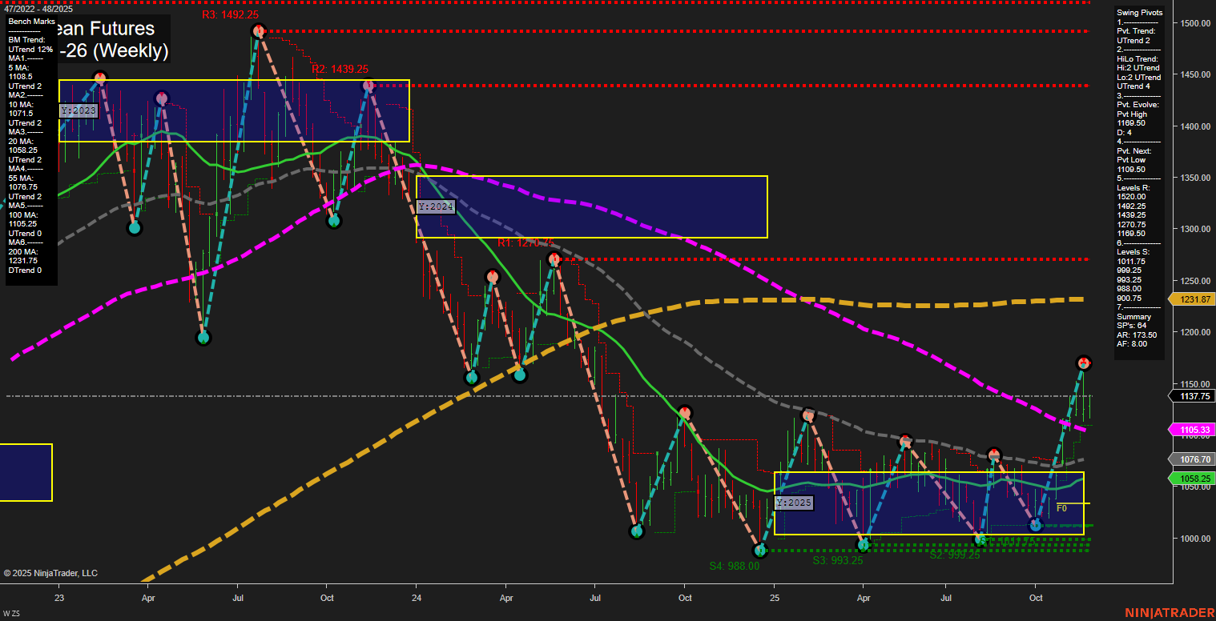The height and width of the screenshot is (621, 1216).
Task: Click the 1300.00 price axis label
Action: (1194, 229)
